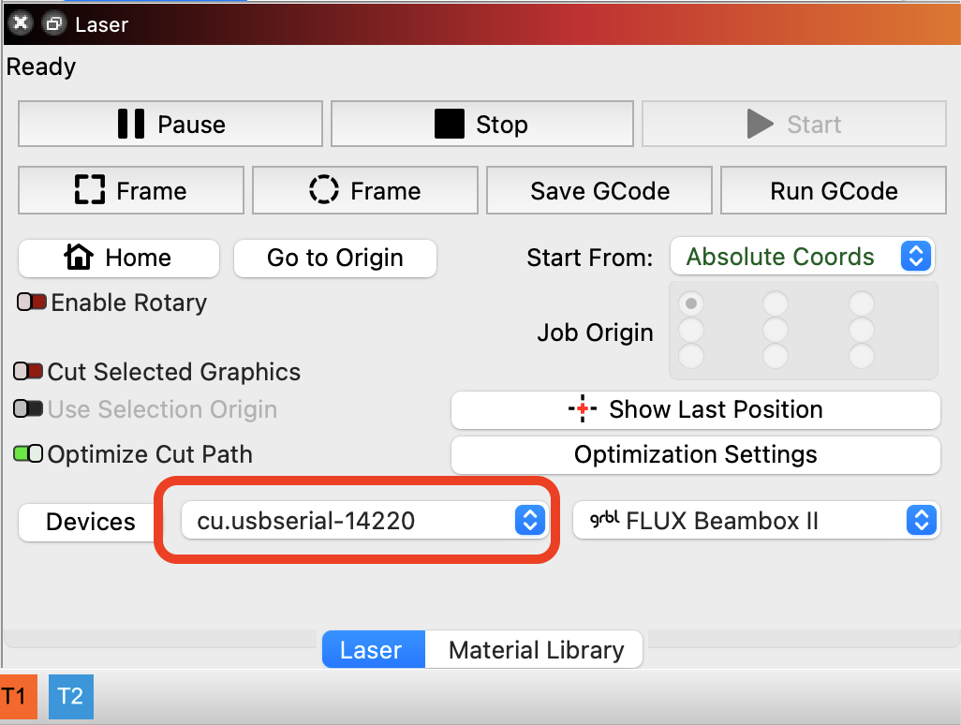This screenshot has height=725, width=961.
Task: Select the middle-right Job Origin radio button
Action: pos(861,330)
